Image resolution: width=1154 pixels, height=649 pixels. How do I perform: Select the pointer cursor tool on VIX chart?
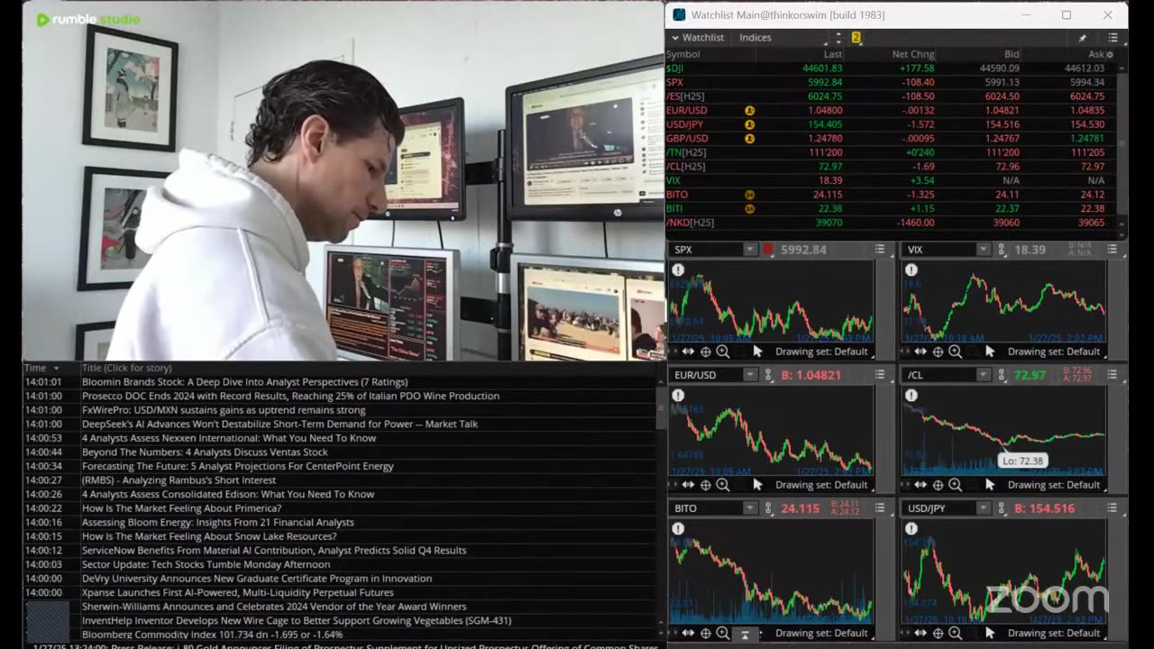click(x=990, y=352)
